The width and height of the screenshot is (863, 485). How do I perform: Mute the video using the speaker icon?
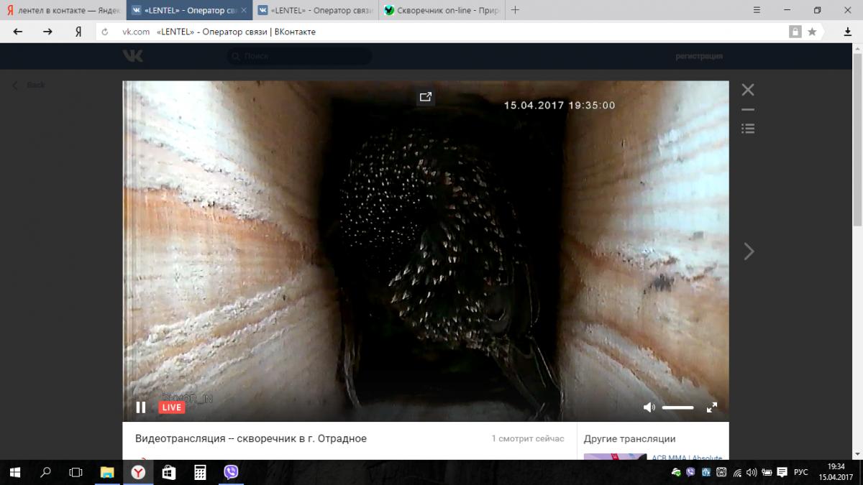[x=649, y=407]
